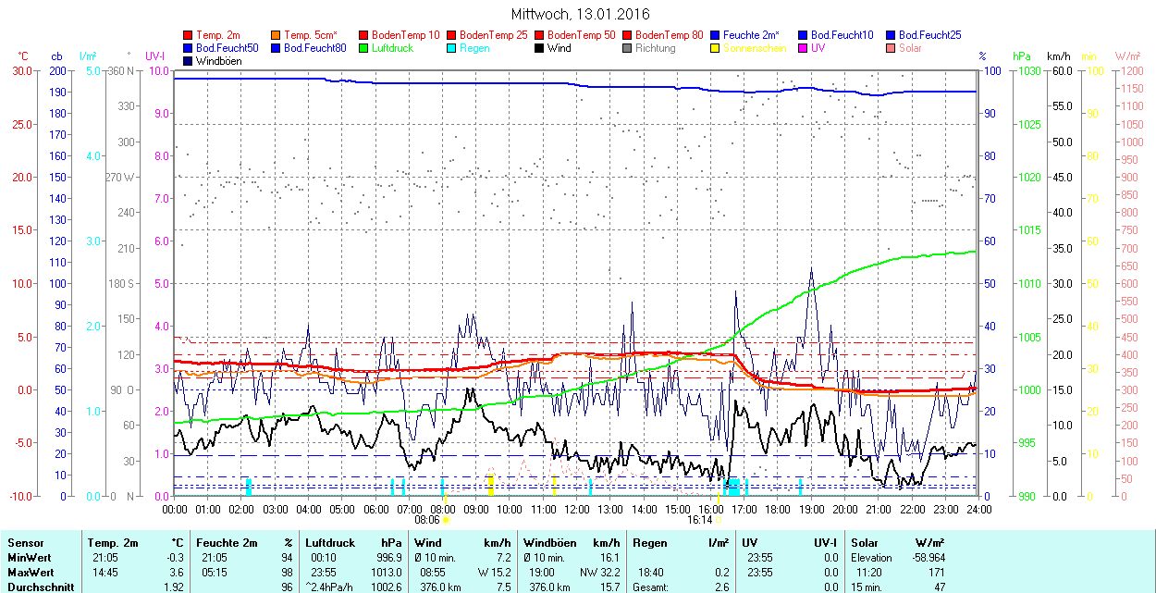The image size is (1156, 593).
Task: Click the red Temp. 2m legend swatch
Action: pos(189,35)
